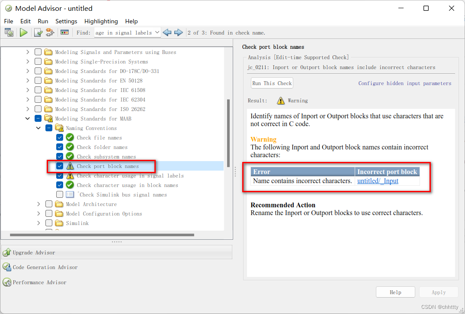
Task: Click the Apply button
Action: click(x=439, y=292)
